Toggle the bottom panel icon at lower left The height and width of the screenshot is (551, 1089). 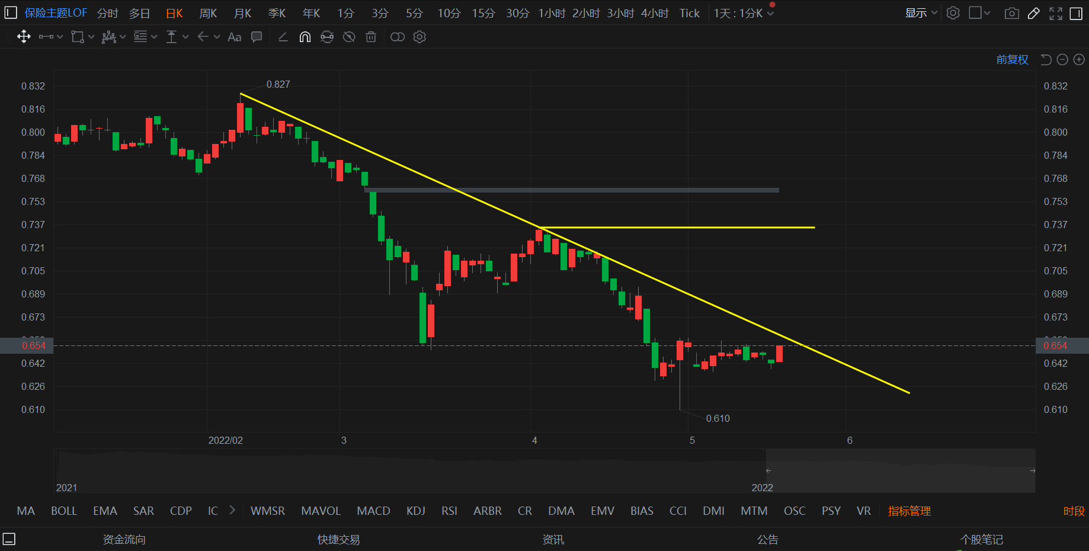click(9, 539)
